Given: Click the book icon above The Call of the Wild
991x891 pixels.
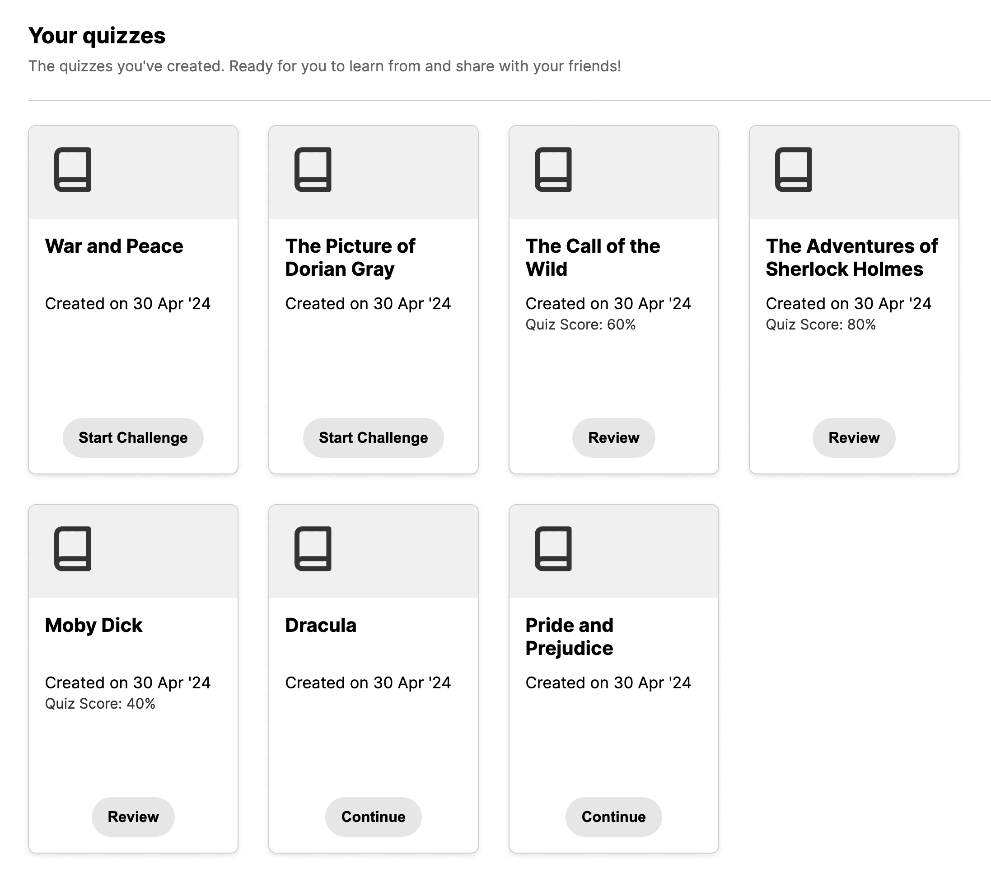Looking at the screenshot, I should 553,169.
